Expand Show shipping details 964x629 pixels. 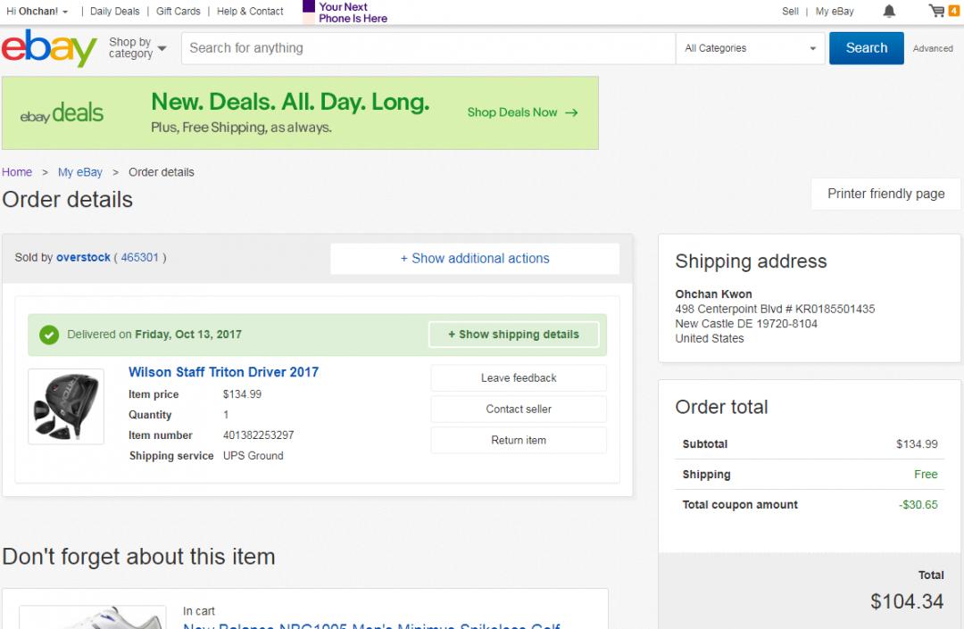pyautogui.click(x=513, y=335)
